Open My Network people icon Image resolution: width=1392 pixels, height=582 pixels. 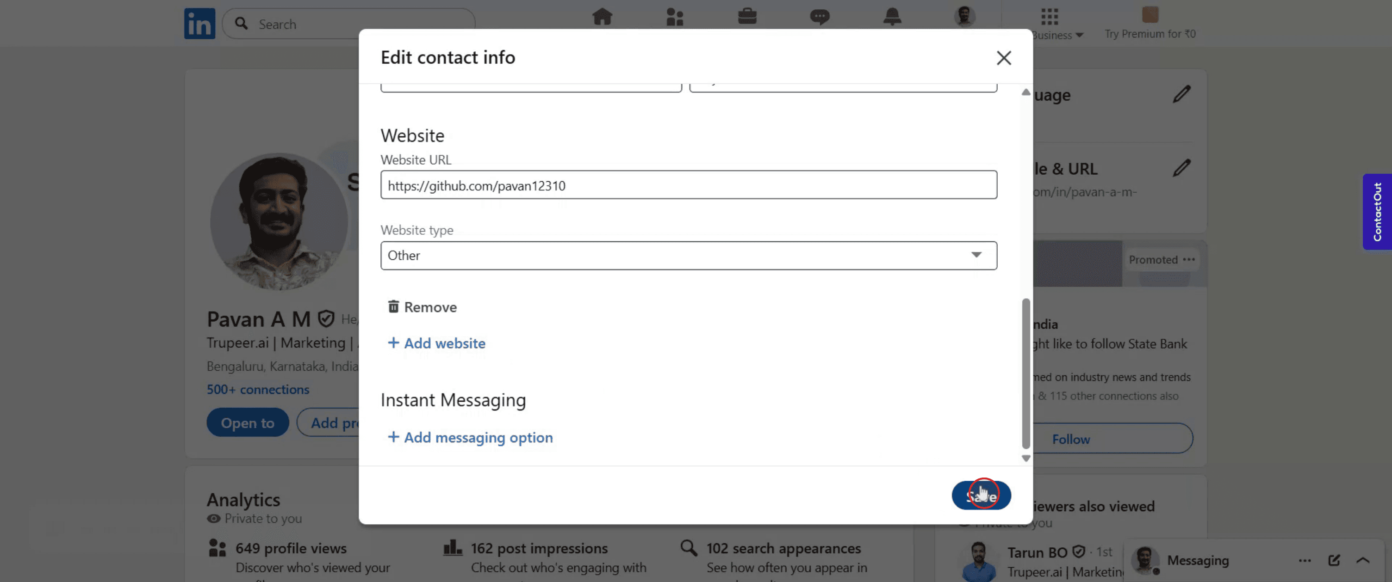click(674, 17)
